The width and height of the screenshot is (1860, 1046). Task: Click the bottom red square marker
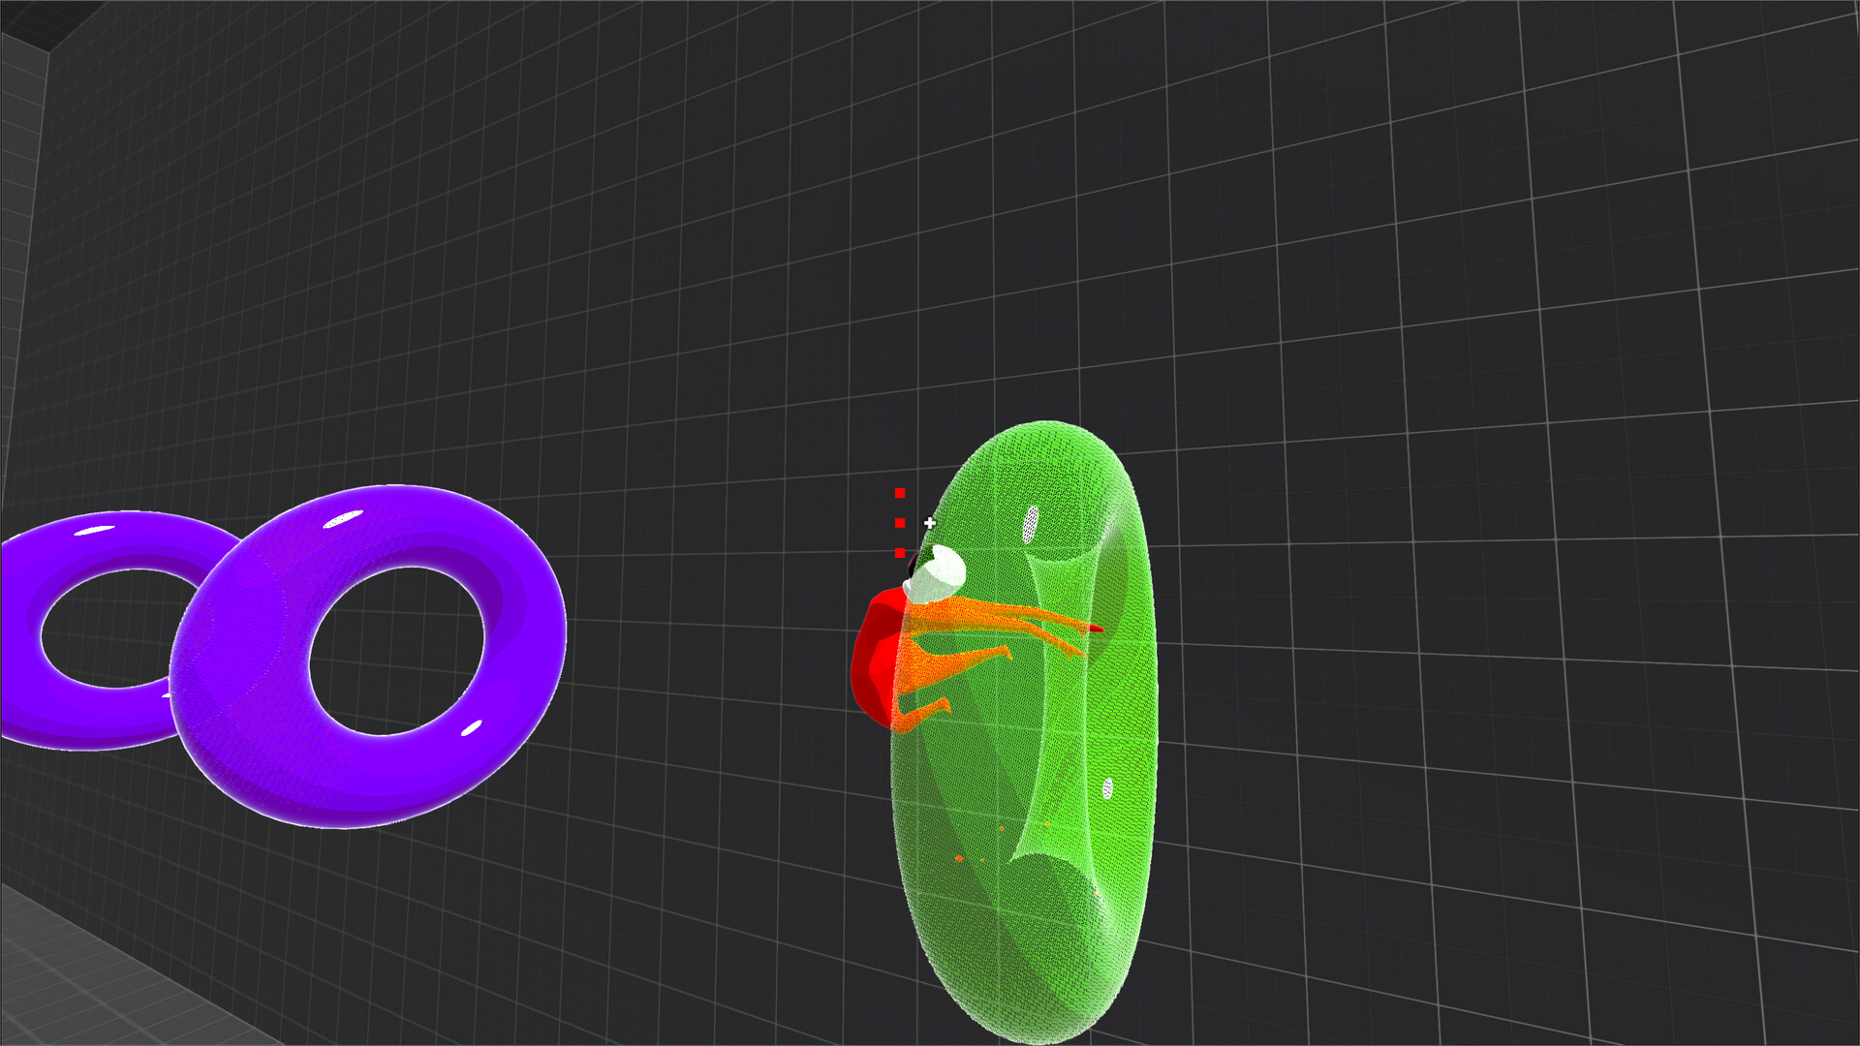pos(900,553)
